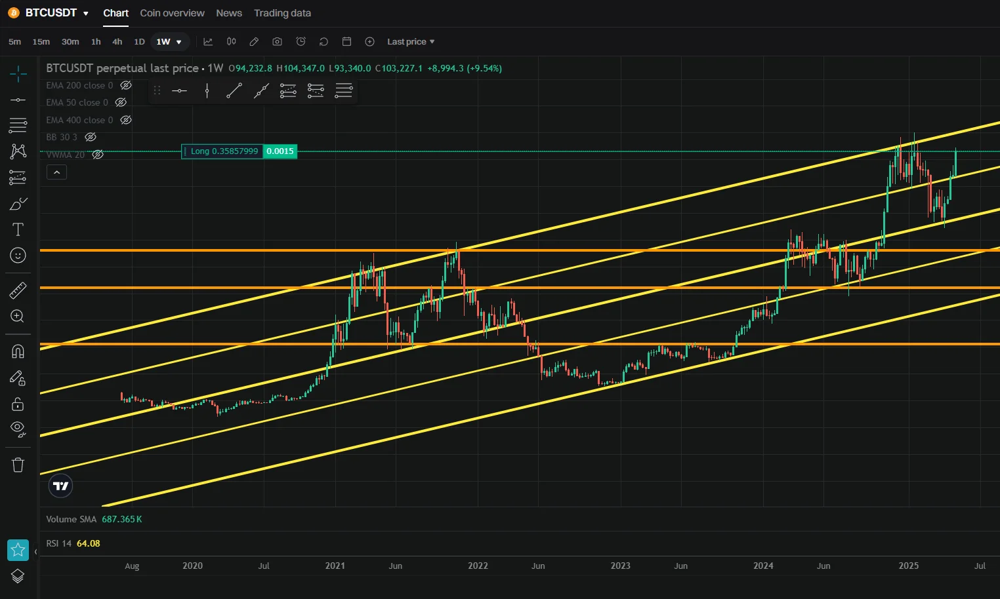The width and height of the screenshot is (1000, 599).
Task: Select the 4h timeframe button
Action: pos(117,41)
